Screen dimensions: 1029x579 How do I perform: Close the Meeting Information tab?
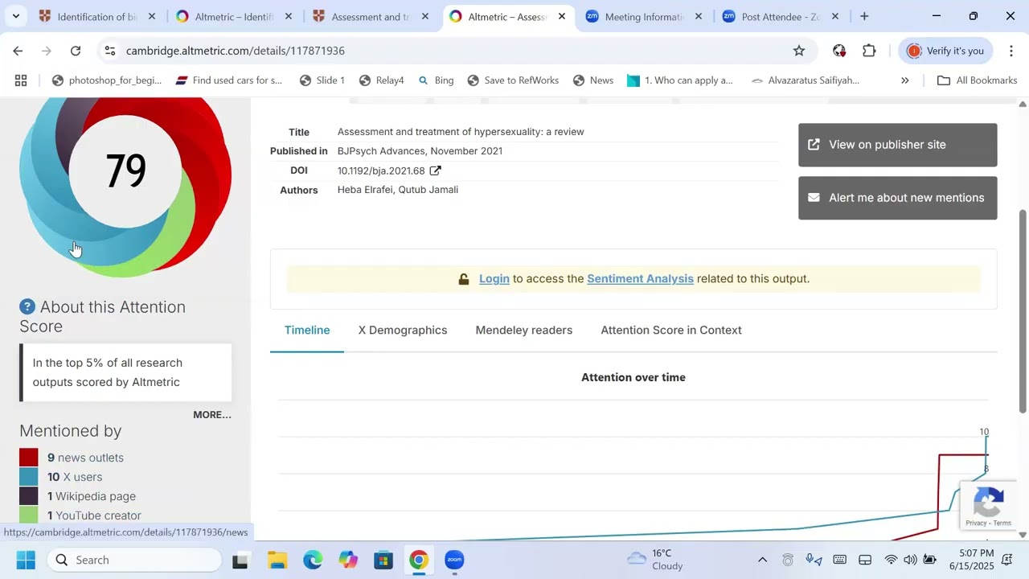click(x=699, y=16)
